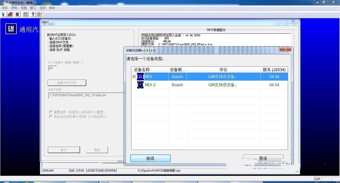
Task: Click the MDI 2 device icon
Action: pos(140,85)
